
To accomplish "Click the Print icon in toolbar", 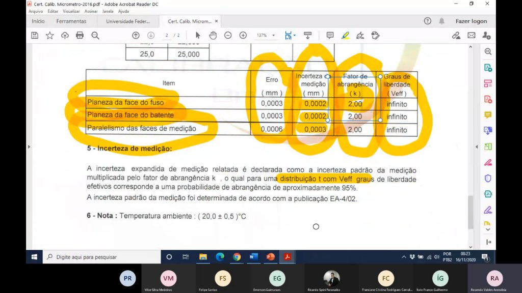I will pyautogui.click(x=80, y=36).
